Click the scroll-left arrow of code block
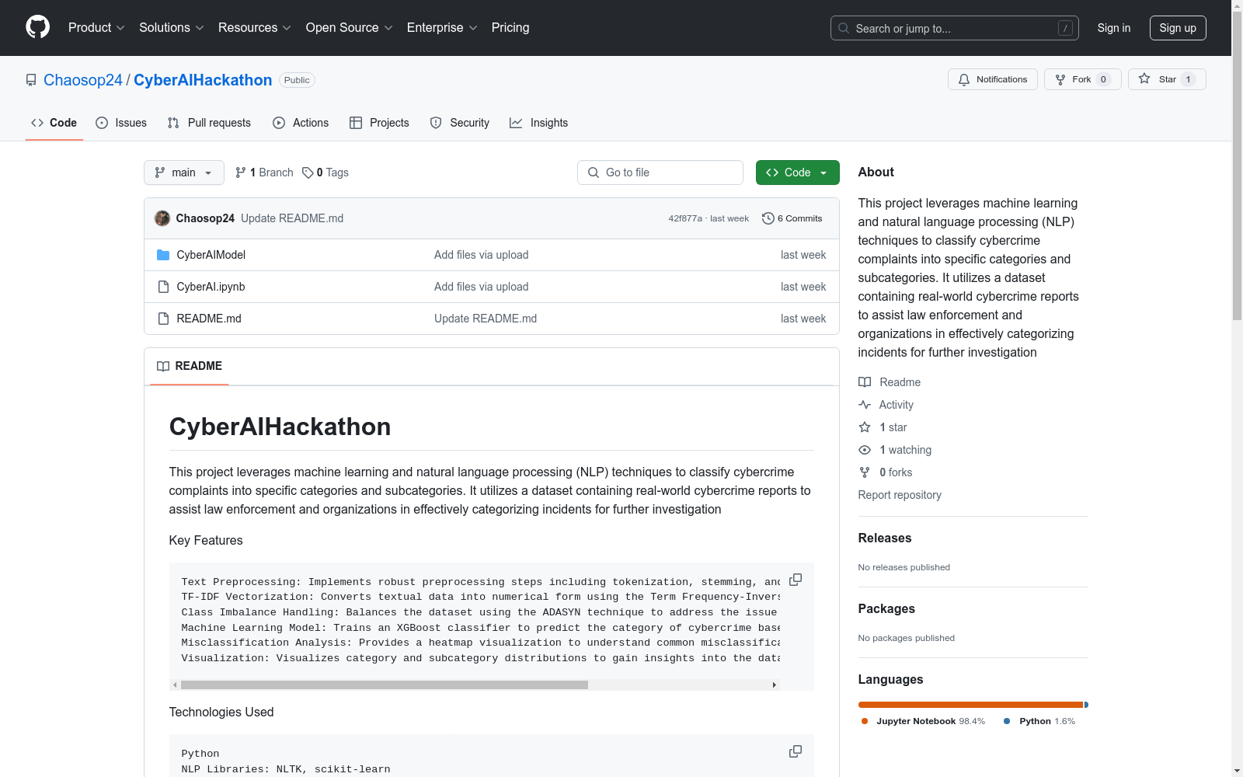 click(175, 685)
